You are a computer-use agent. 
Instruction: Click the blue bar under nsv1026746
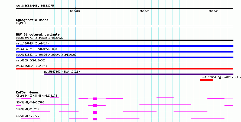[x=125, y=46]
